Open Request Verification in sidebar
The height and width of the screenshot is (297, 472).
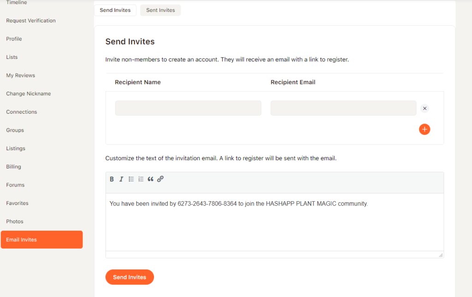(31, 21)
